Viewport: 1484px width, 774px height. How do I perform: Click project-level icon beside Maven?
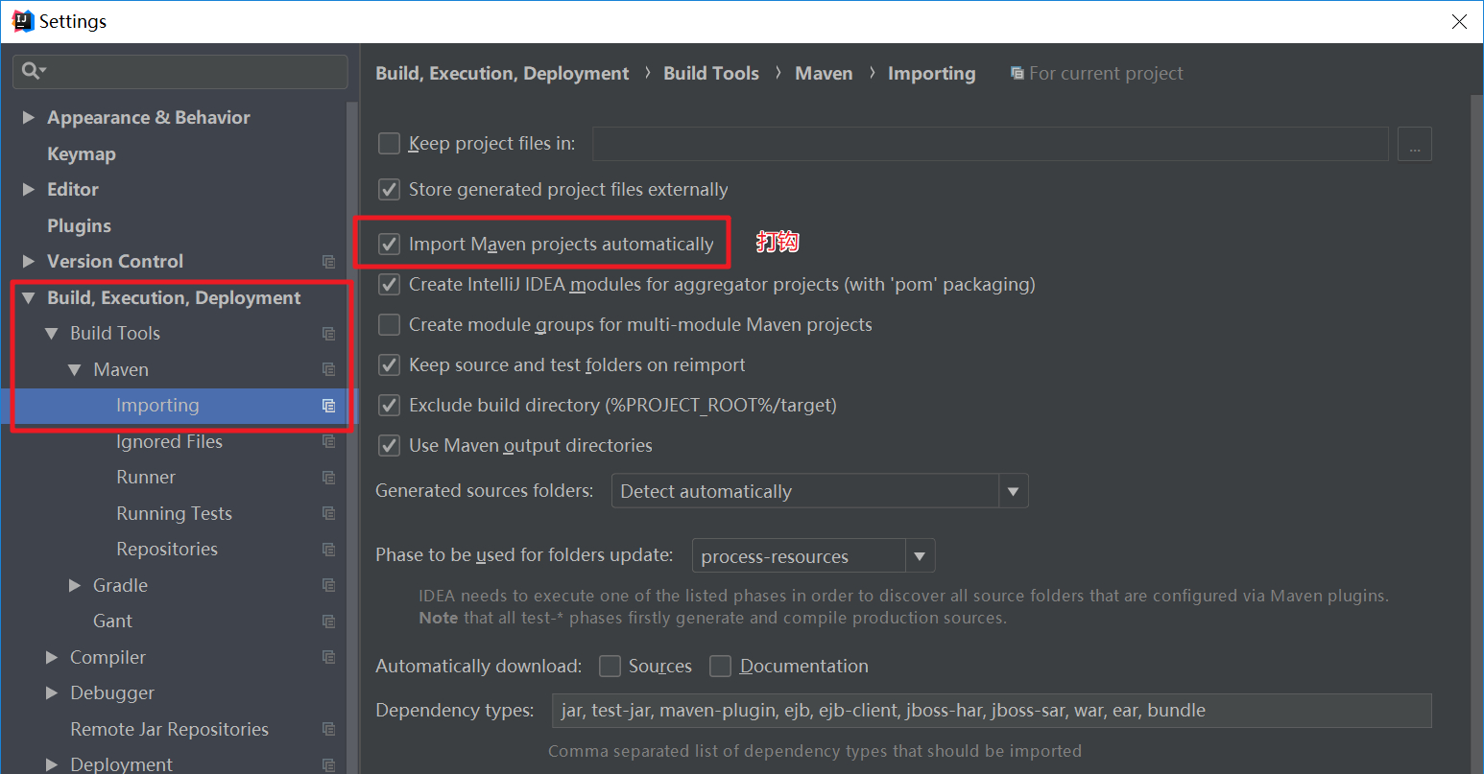point(328,369)
